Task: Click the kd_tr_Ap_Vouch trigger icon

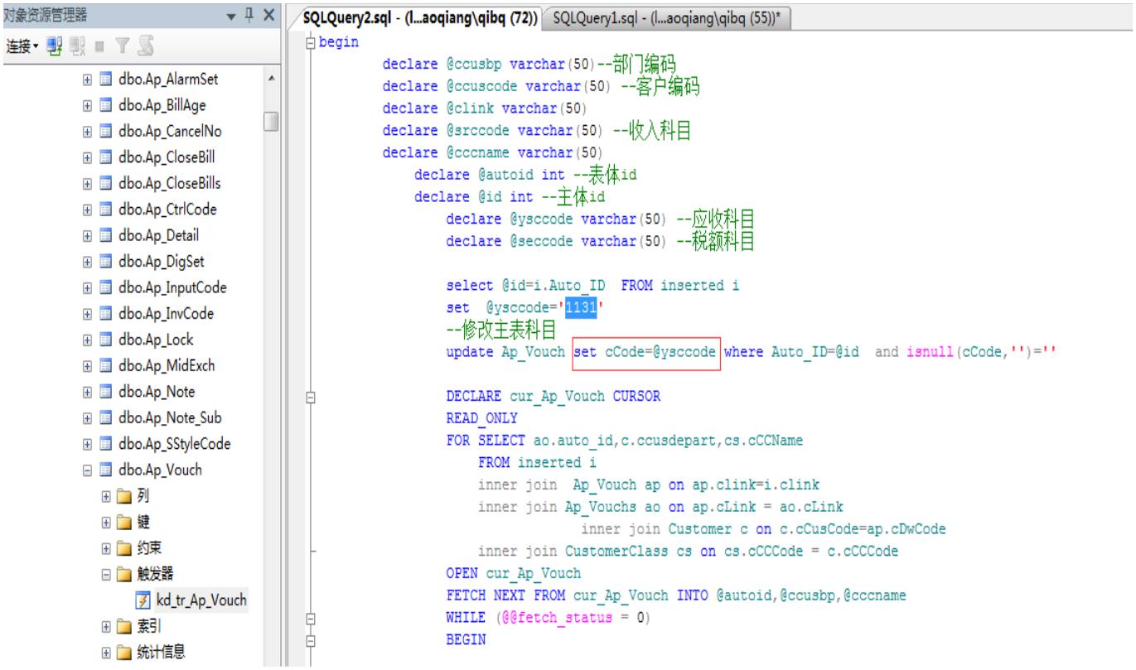Action: point(143,600)
